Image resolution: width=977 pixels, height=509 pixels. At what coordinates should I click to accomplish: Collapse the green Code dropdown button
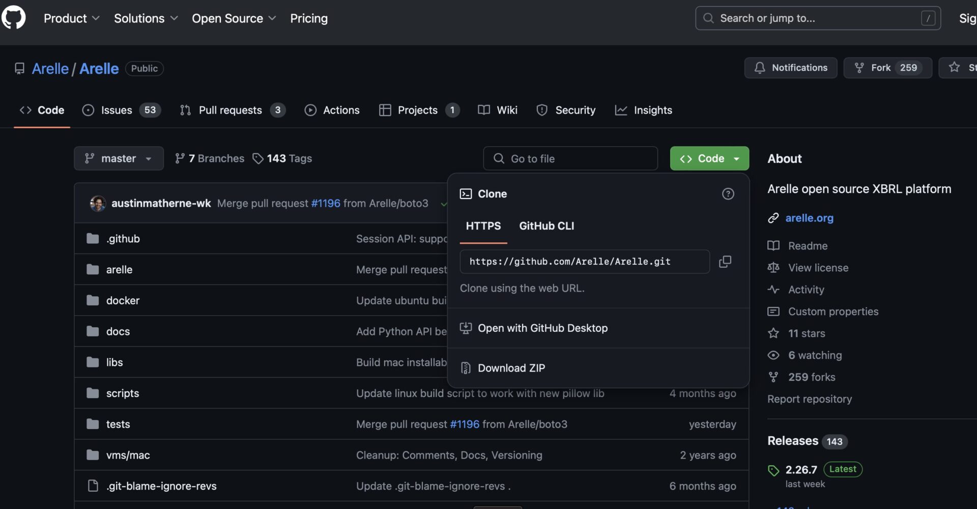coord(709,158)
